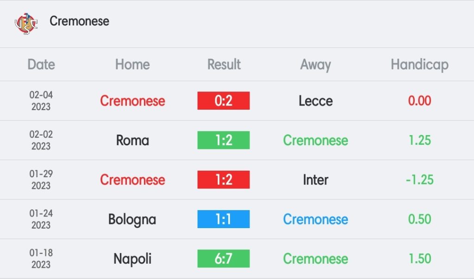Click the Cremonese club crest icon
474x279 pixels.
(x=26, y=22)
